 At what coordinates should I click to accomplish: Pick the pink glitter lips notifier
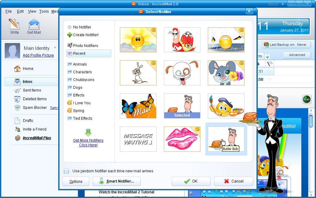pos(182,139)
